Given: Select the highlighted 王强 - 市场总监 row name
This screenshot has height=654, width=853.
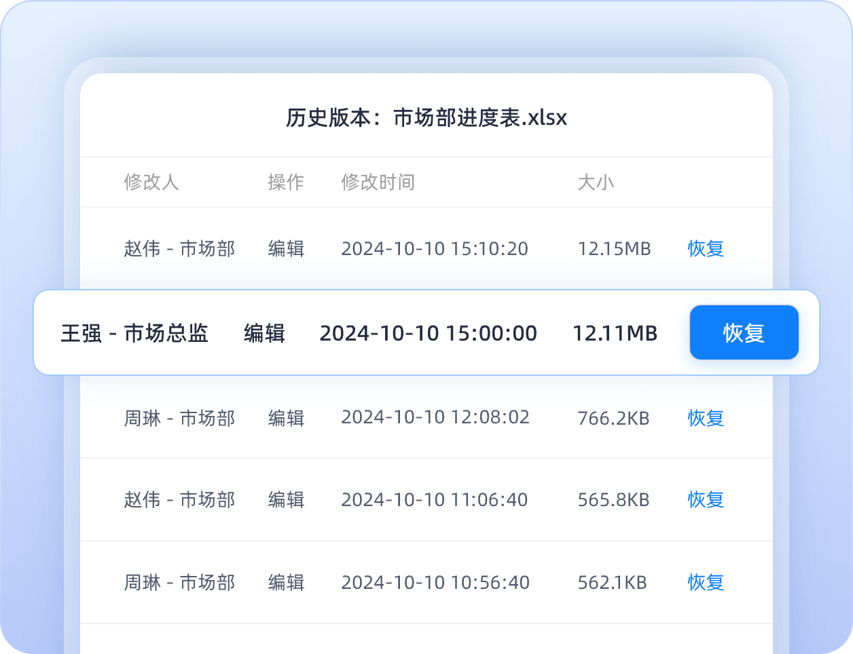Looking at the screenshot, I should [x=134, y=333].
